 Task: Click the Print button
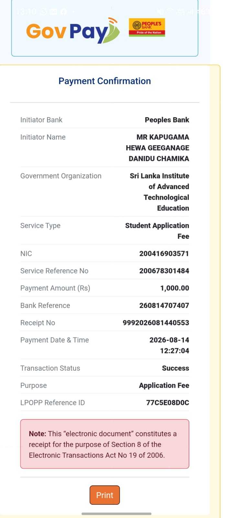tap(105, 495)
